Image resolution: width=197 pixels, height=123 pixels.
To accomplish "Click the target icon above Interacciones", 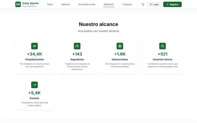I will point(120,46).
